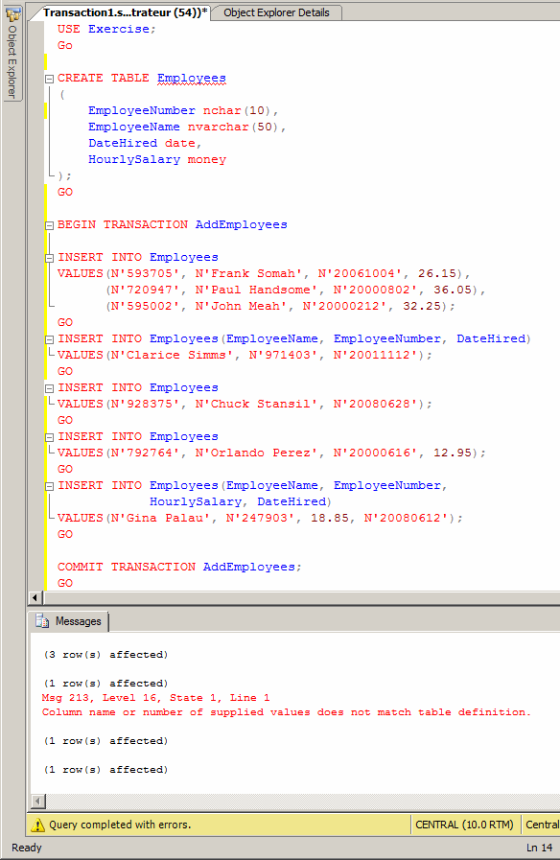Click the Messages tab page icon
The height and width of the screenshot is (860, 560).
point(41,620)
